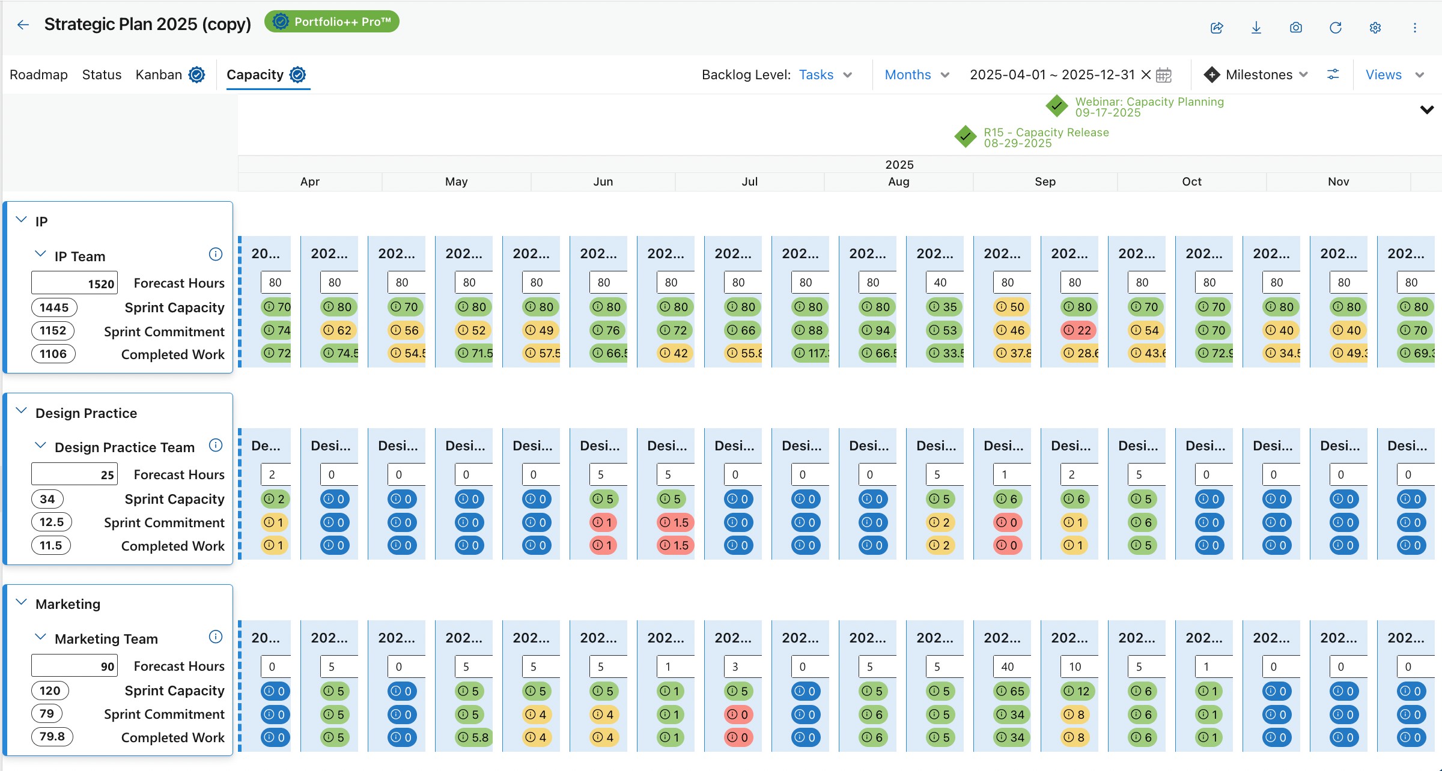Open the Backlog Level dropdown
Viewport: 1442px width, 771px height.
point(826,74)
